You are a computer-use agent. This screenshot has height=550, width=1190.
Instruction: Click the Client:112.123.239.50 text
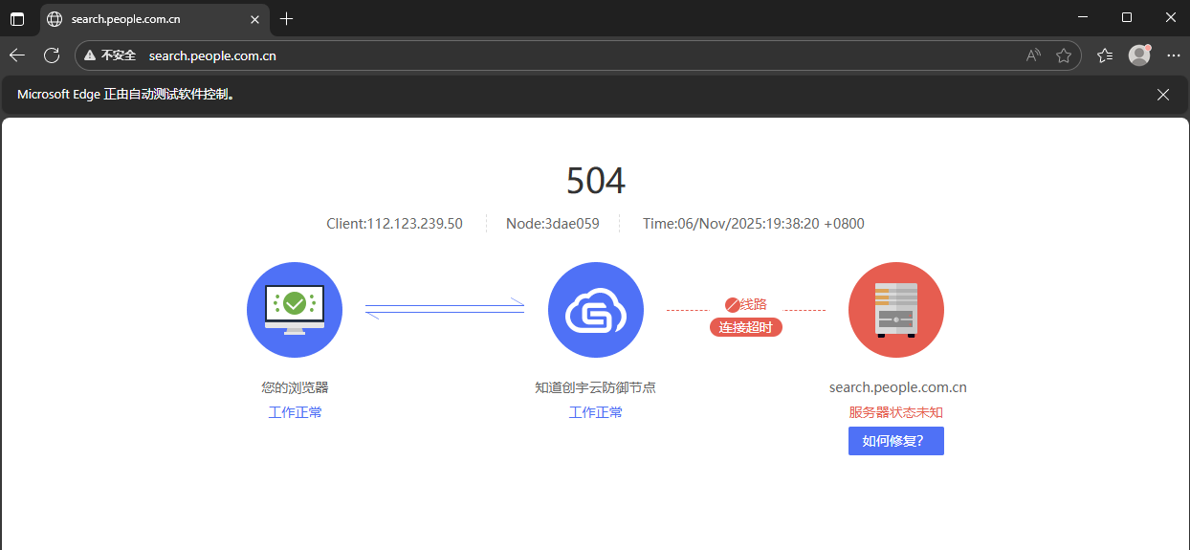[x=394, y=224]
